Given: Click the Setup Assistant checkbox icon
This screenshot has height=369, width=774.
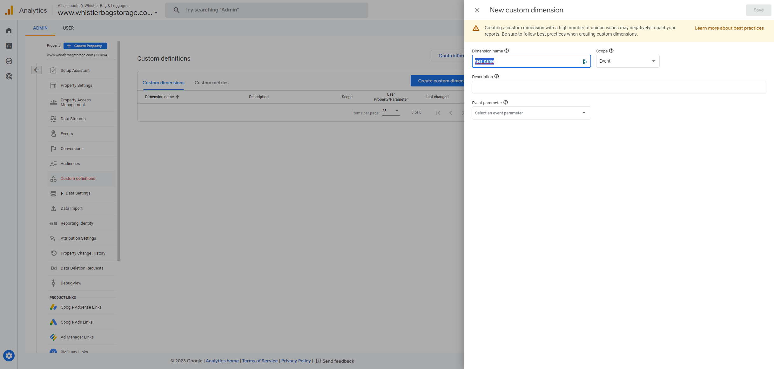Looking at the screenshot, I should tap(53, 70).
